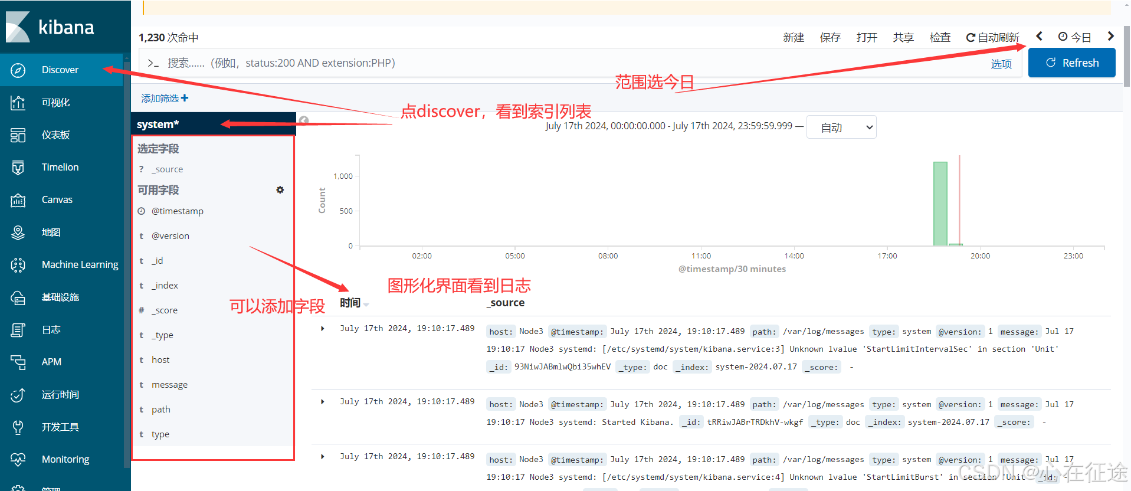The width and height of the screenshot is (1131, 491).
Task: Click 自动刷新 in the top menu
Action: coord(992,38)
